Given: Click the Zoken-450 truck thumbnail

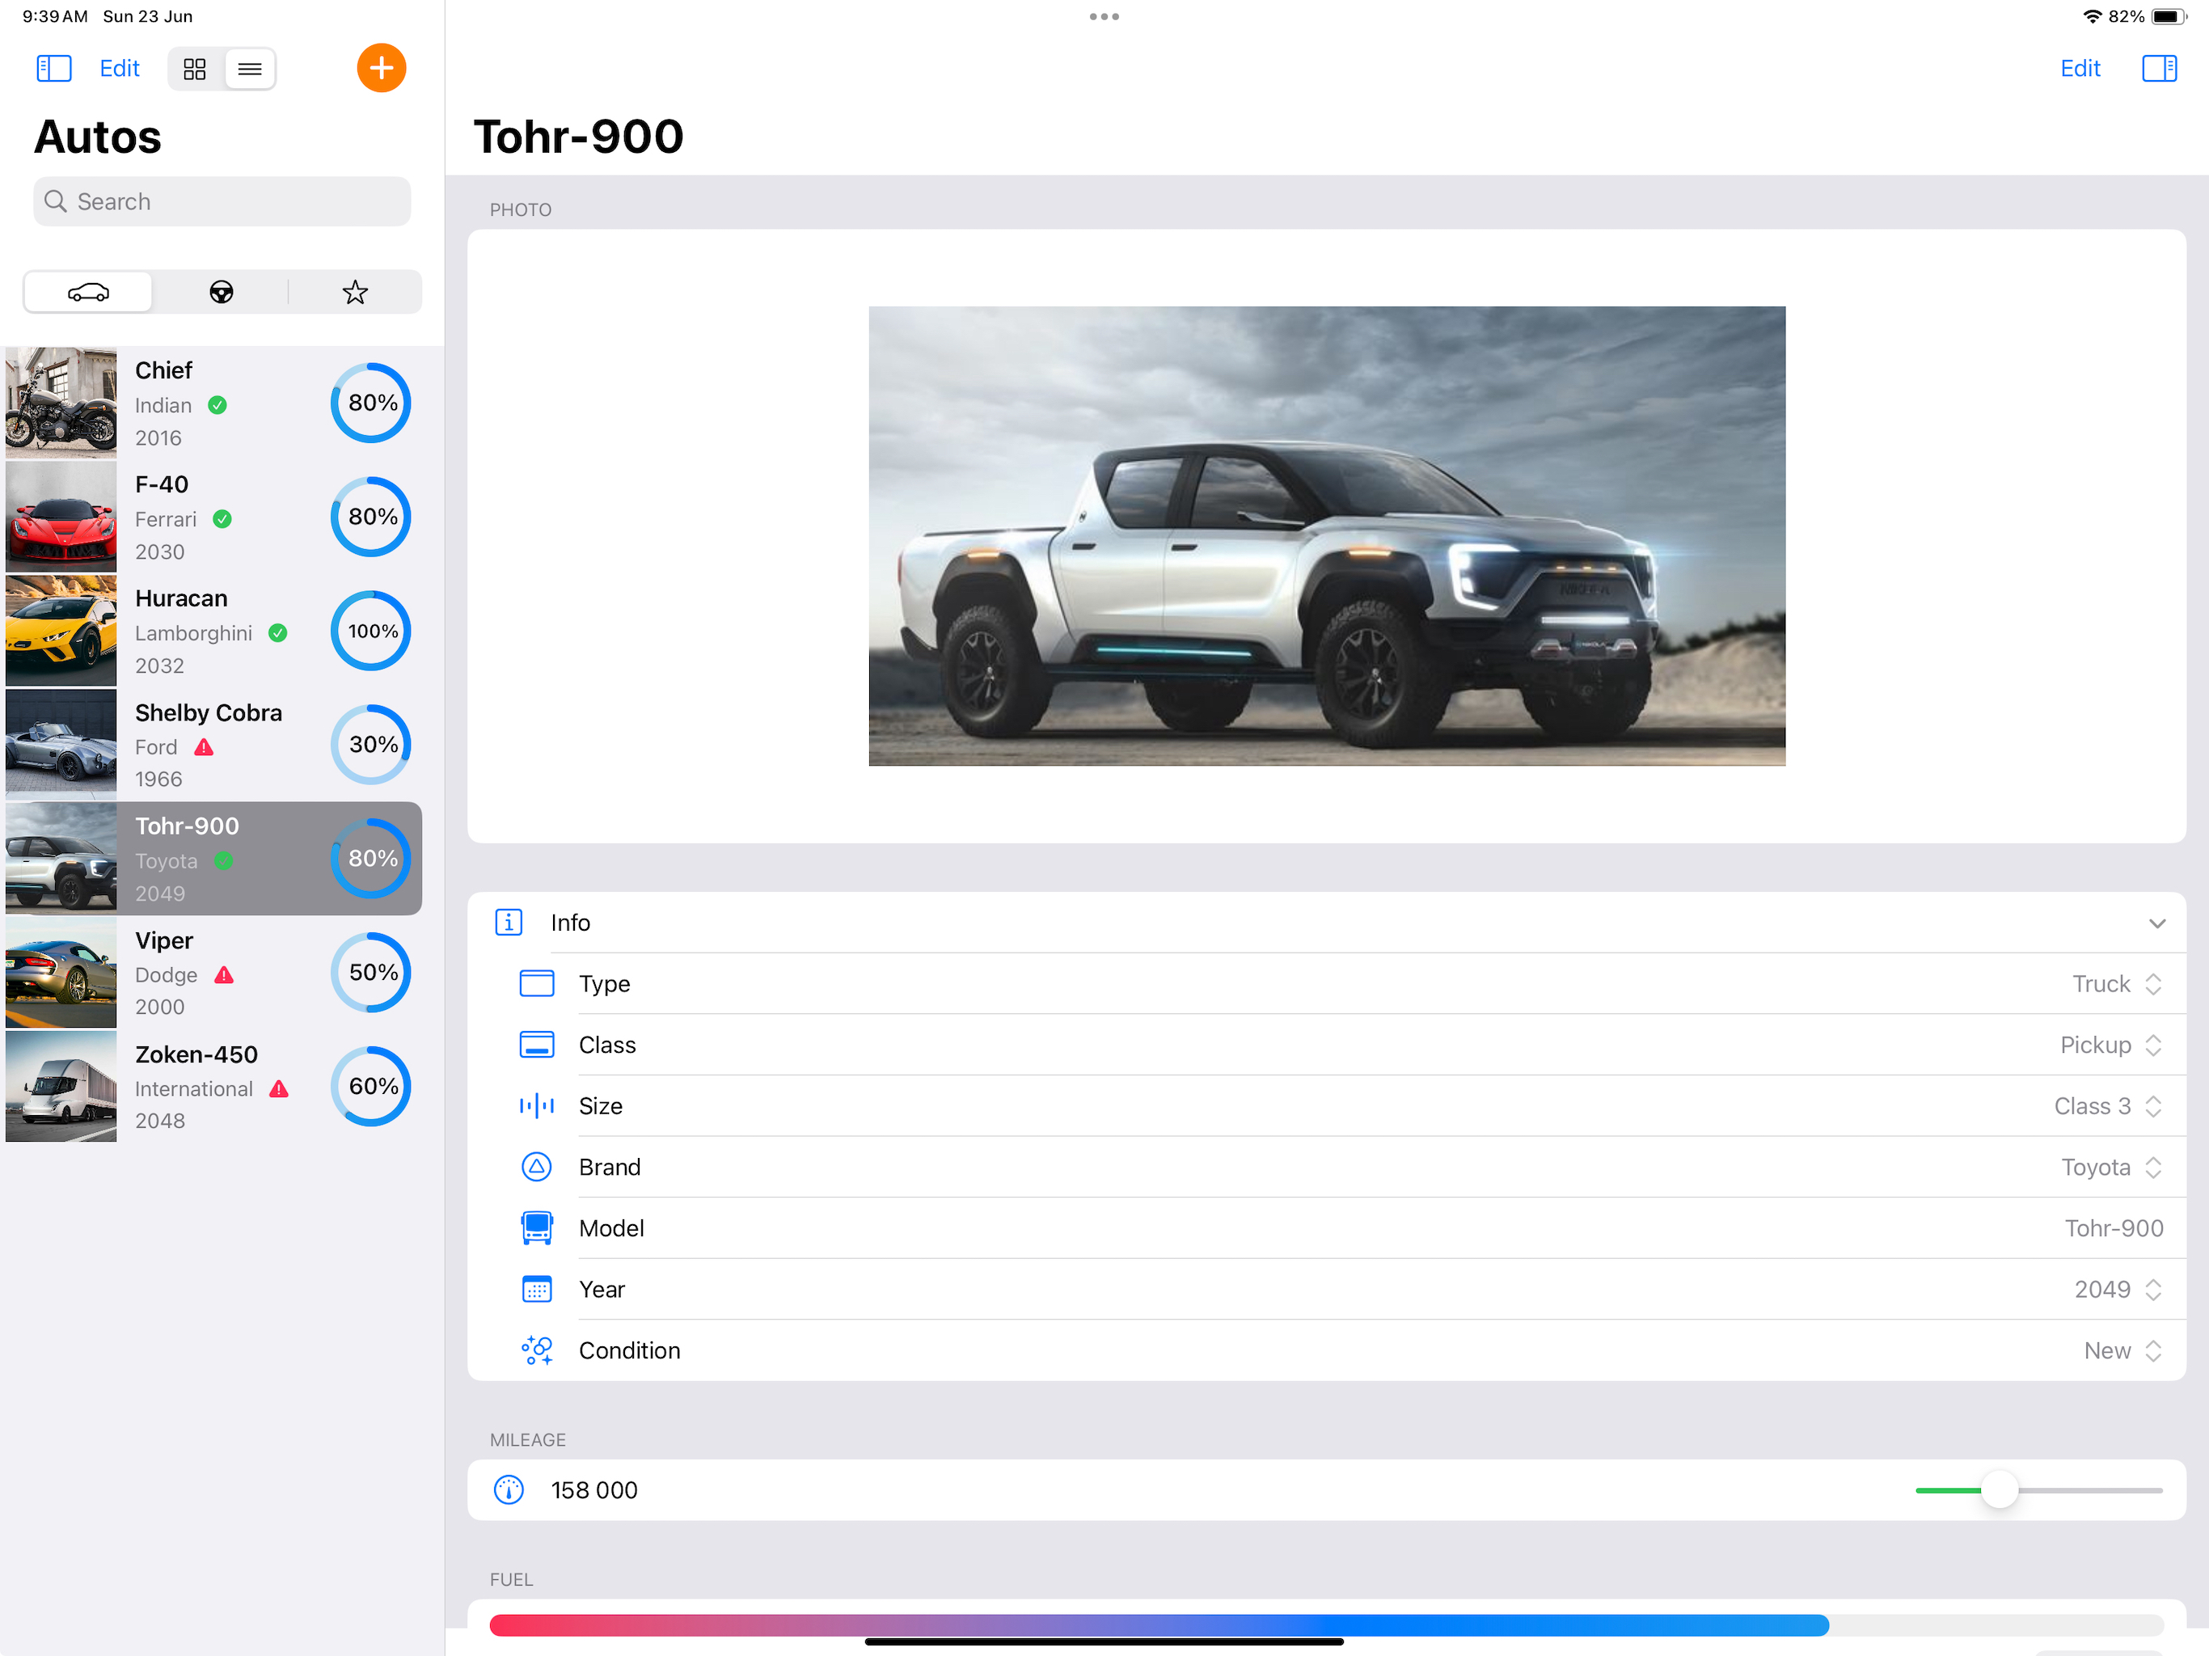Looking at the screenshot, I should (61, 1086).
